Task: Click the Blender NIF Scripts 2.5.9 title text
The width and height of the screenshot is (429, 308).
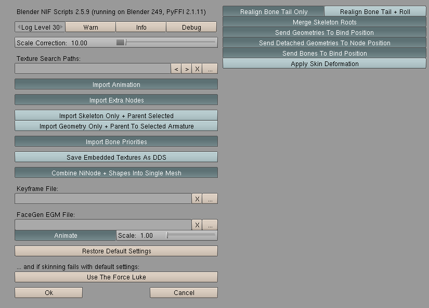Action: [111, 12]
